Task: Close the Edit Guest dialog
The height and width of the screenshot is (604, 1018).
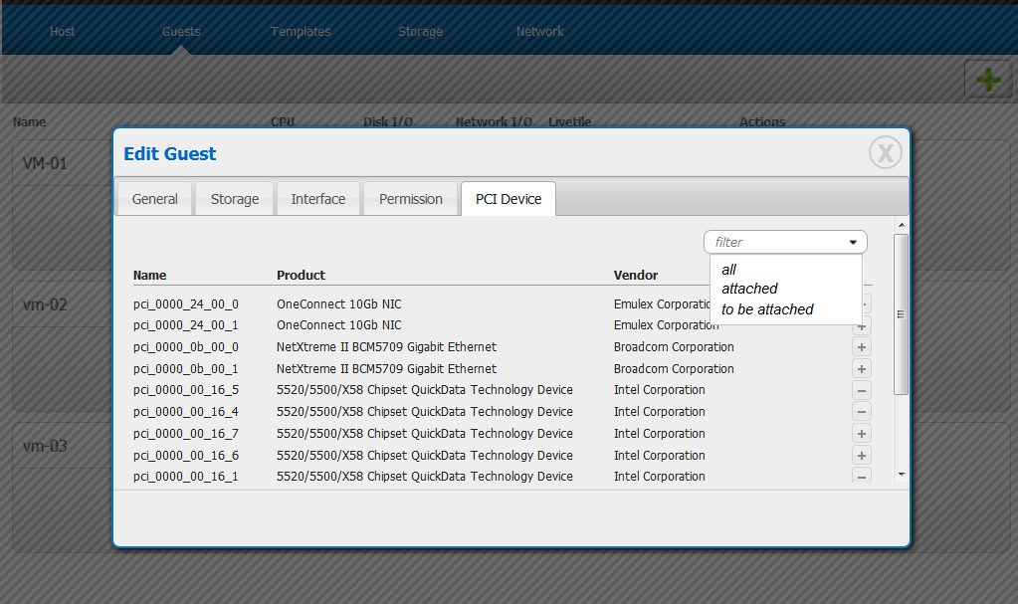Action: pos(885,152)
